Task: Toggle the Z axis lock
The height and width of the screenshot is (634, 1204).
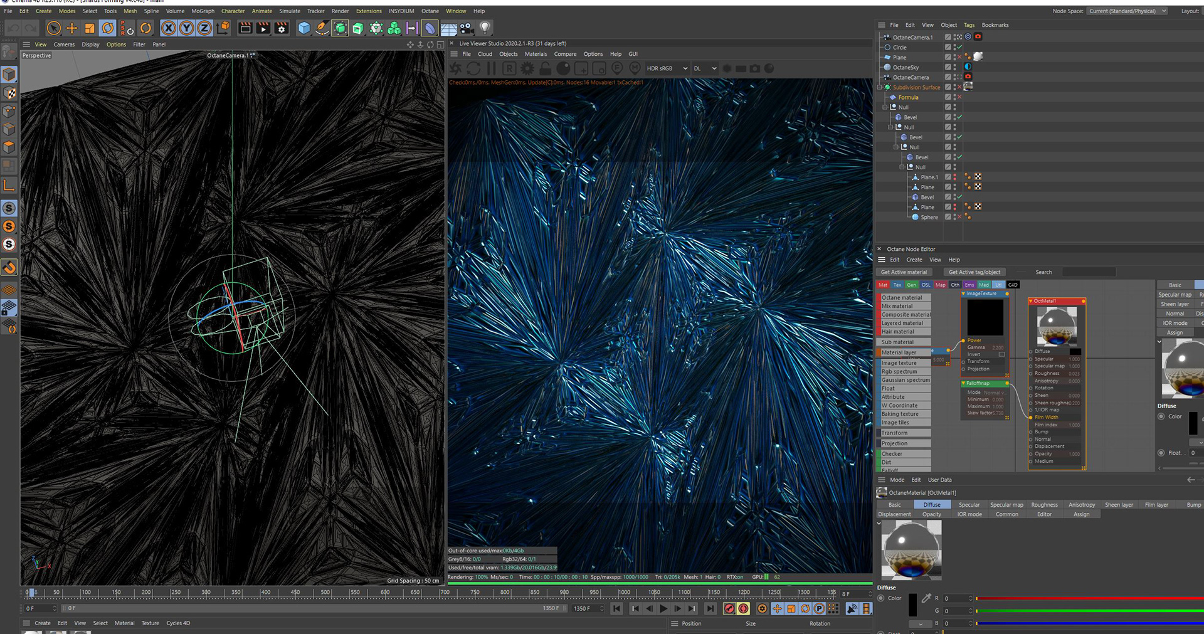Action: pyautogui.click(x=204, y=28)
